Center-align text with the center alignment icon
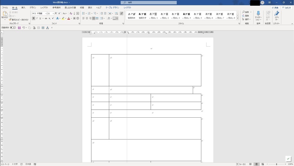 (x=87, y=18)
